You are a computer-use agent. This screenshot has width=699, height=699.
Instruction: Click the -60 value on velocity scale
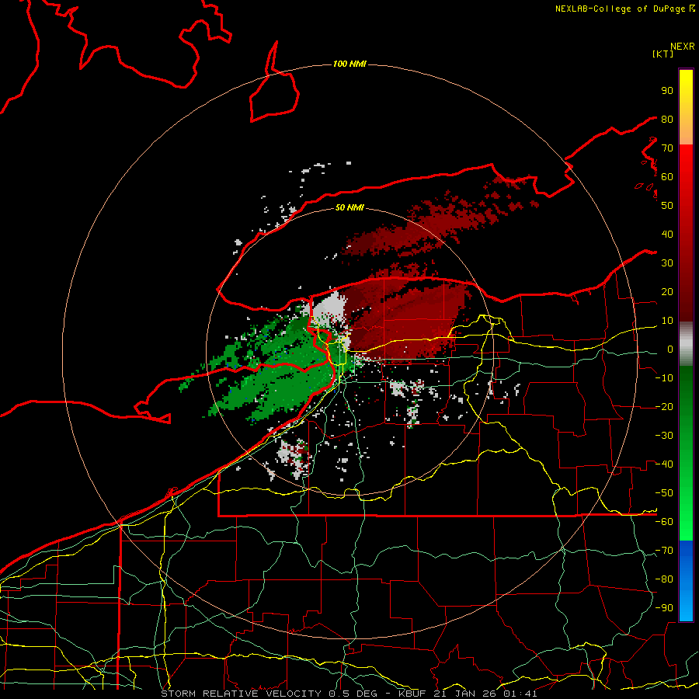coord(664,522)
